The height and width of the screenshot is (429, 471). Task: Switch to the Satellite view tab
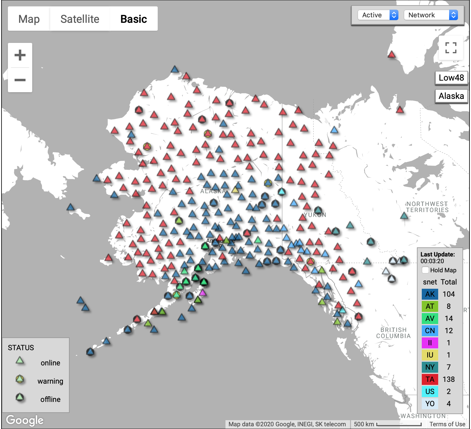(x=80, y=19)
